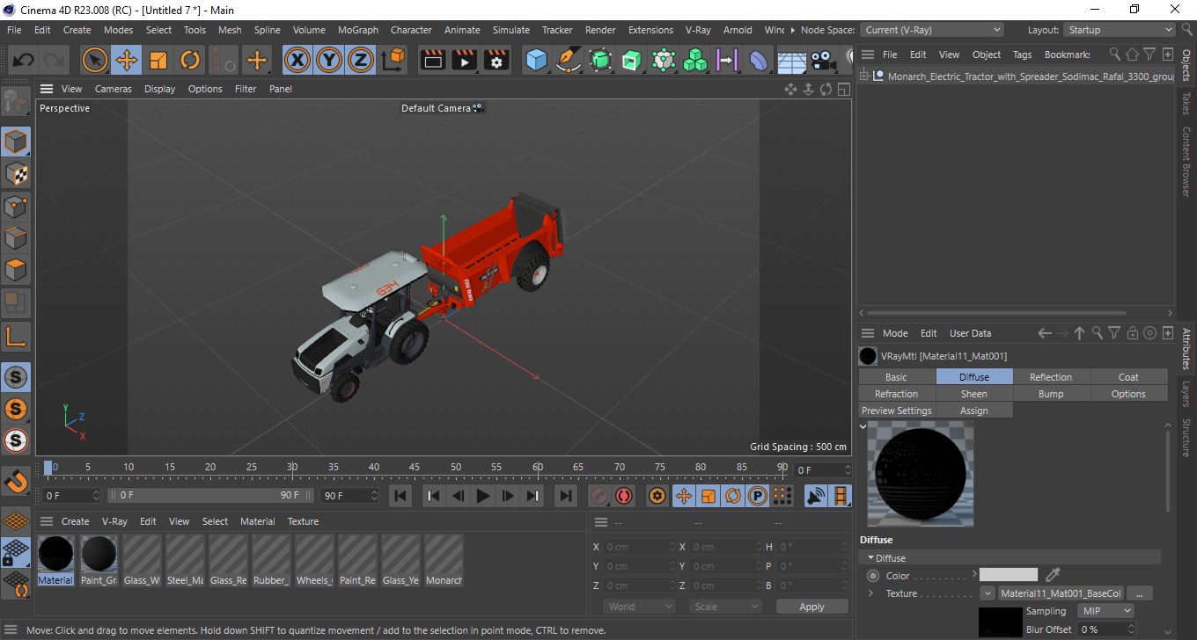Screen dimensions: 1197x640
Task: Click Play Forwards button
Action: click(482, 496)
